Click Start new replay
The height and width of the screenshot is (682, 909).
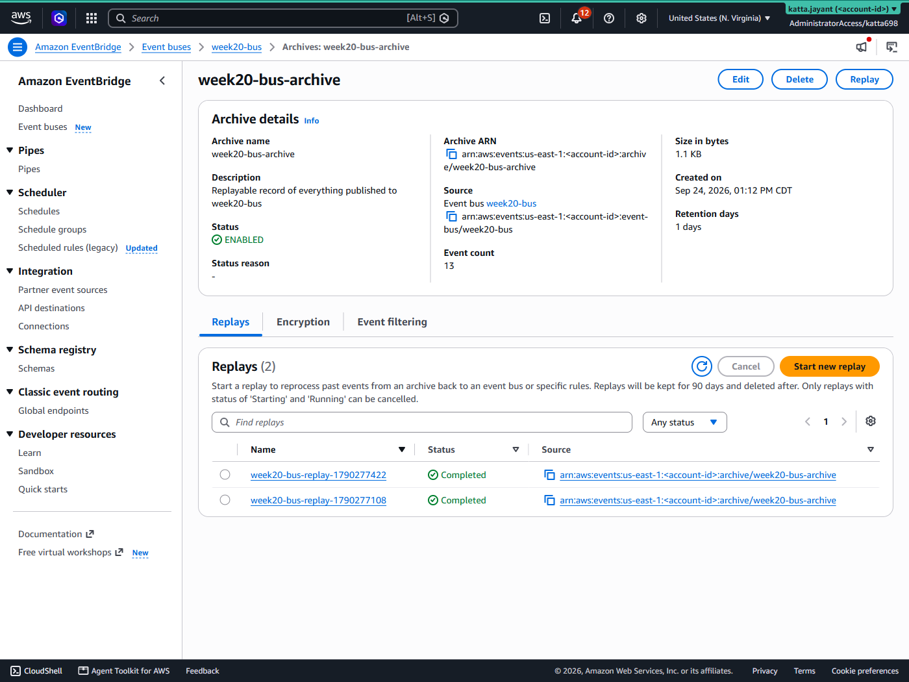click(829, 366)
